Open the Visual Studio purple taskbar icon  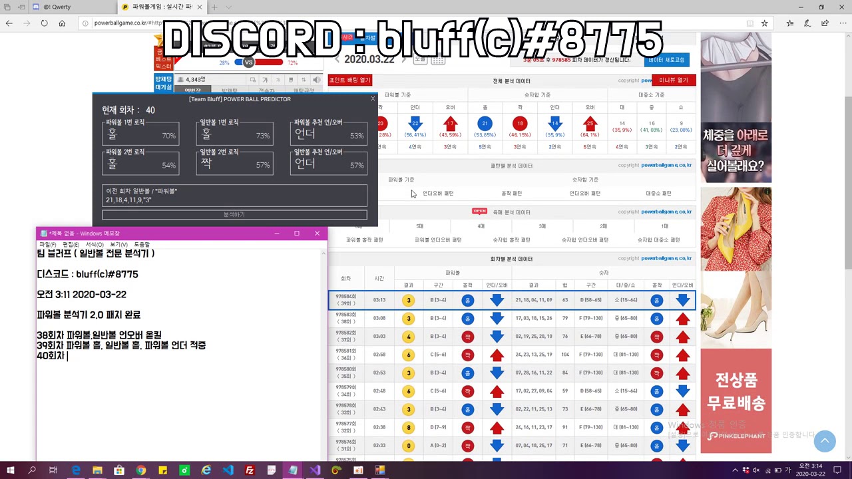(315, 470)
